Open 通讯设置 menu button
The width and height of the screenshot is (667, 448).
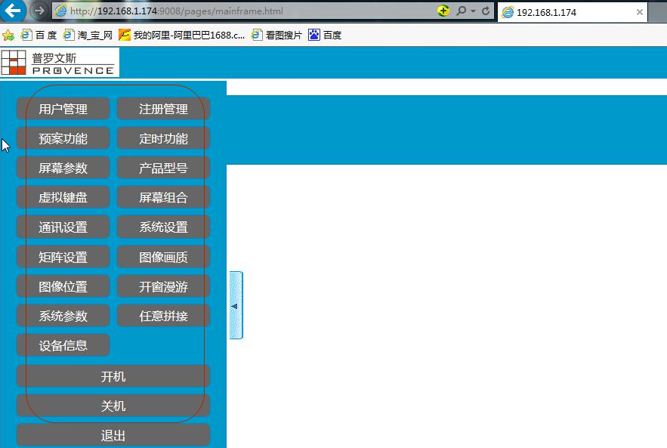[63, 227]
